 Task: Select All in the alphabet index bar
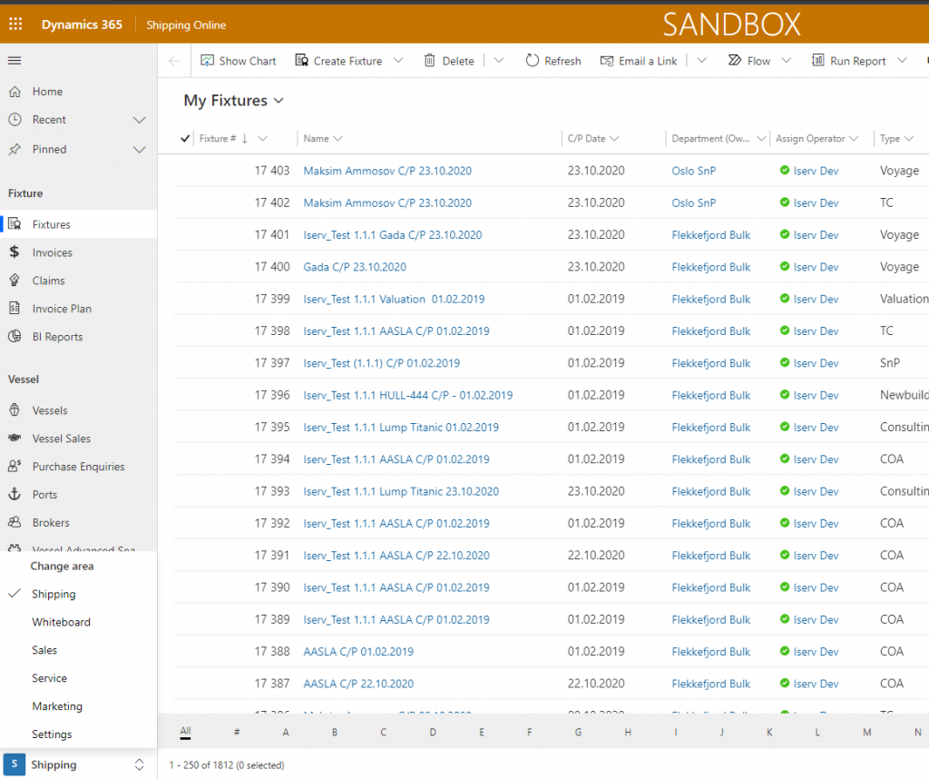[x=185, y=732]
